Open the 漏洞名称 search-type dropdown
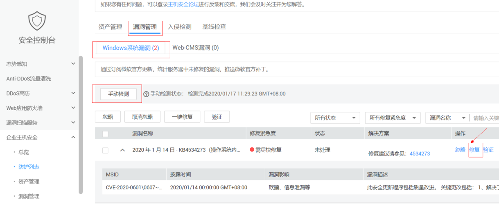This screenshot has height=204, width=499. [447, 118]
